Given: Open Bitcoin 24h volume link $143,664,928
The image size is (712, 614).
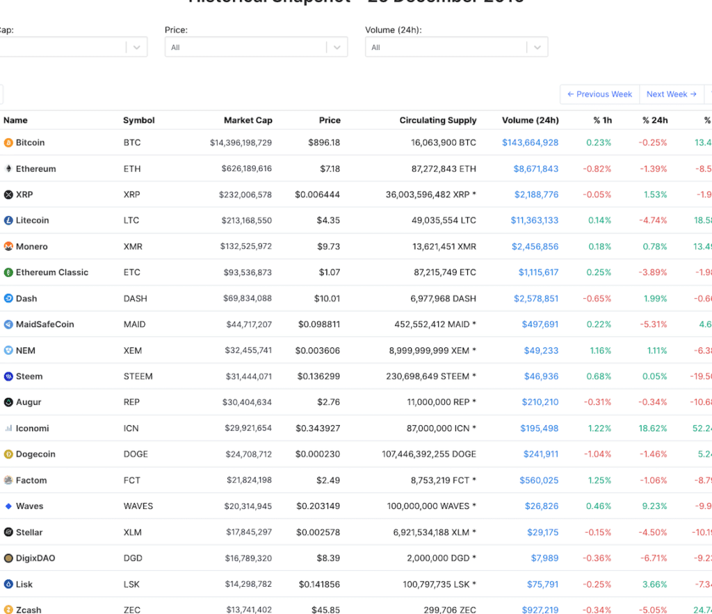Looking at the screenshot, I should click(x=530, y=142).
